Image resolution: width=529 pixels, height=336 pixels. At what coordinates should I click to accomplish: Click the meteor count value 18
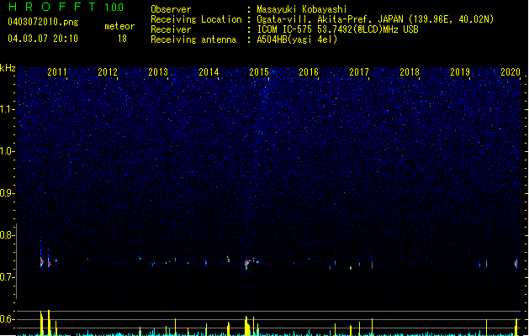point(122,39)
